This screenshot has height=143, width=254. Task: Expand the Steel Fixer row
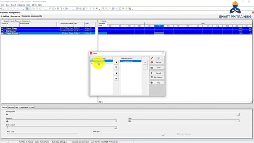[x=2, y=28]
